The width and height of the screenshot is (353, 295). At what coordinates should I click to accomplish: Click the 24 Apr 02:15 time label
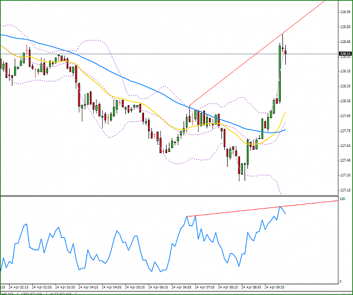[x=19, y=287]
